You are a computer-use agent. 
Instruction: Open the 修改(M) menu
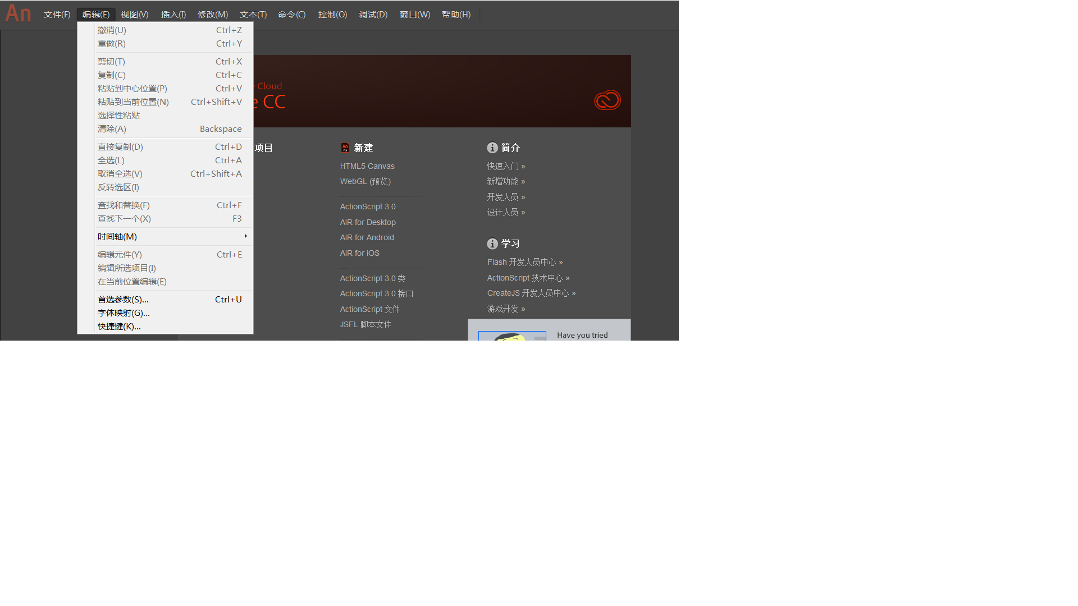pos(213,15)
